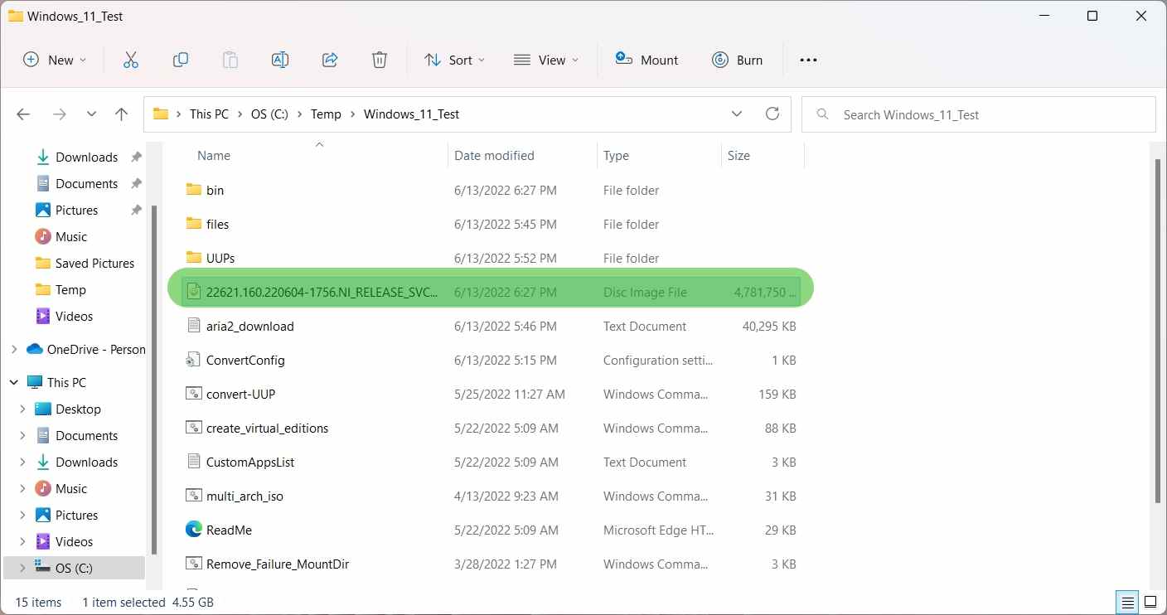The height and width of the screenshot is (615, 1167).
Task: Click the Delete trash can icon
Action: pyautogui.click(x=379, y=60)
